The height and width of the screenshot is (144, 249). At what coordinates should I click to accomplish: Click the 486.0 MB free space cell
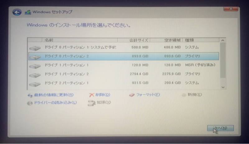172,47
